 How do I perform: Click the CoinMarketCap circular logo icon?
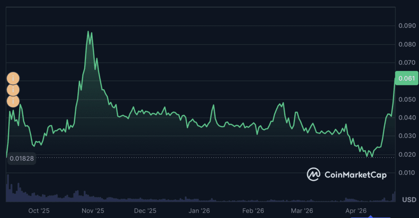coord(313,174)
